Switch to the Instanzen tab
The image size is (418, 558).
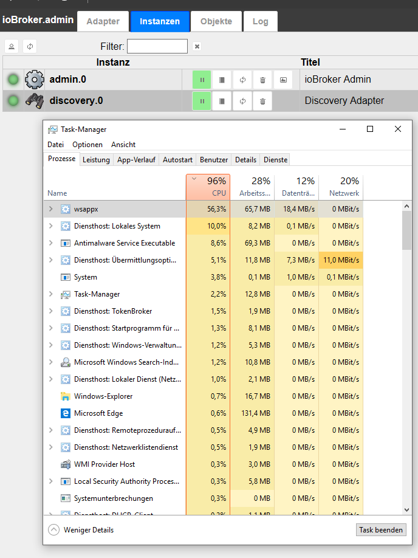160,21
